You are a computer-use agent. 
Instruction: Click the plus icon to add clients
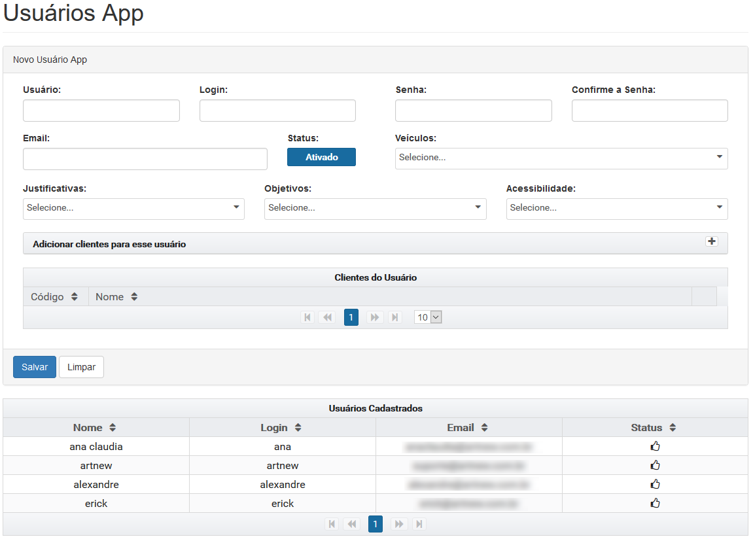[712, 241]
